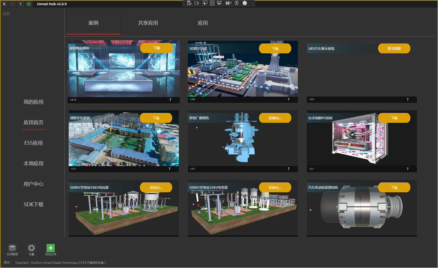Open 用户中心 in the left sidebar
This screenshot has width=438, height=268.
click(33, 184)
